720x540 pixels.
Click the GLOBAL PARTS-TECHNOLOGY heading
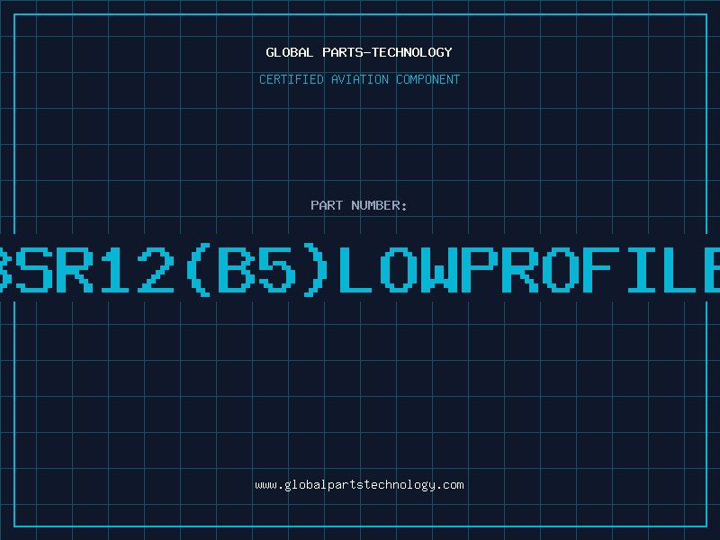pos(359,52)
